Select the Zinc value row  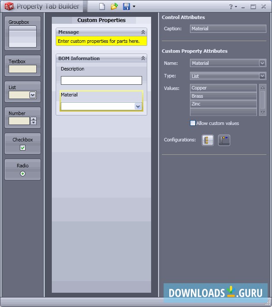(223, 104)
